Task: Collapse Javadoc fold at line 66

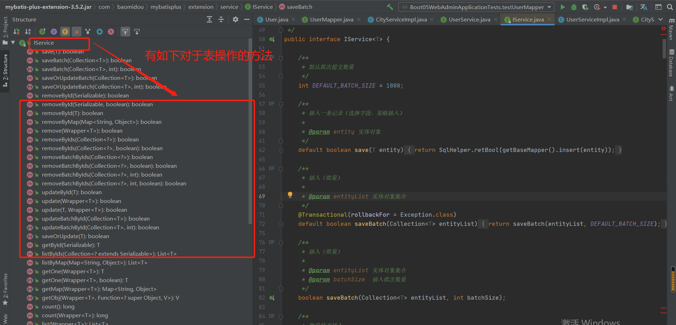Action: [x=281, y=169]
